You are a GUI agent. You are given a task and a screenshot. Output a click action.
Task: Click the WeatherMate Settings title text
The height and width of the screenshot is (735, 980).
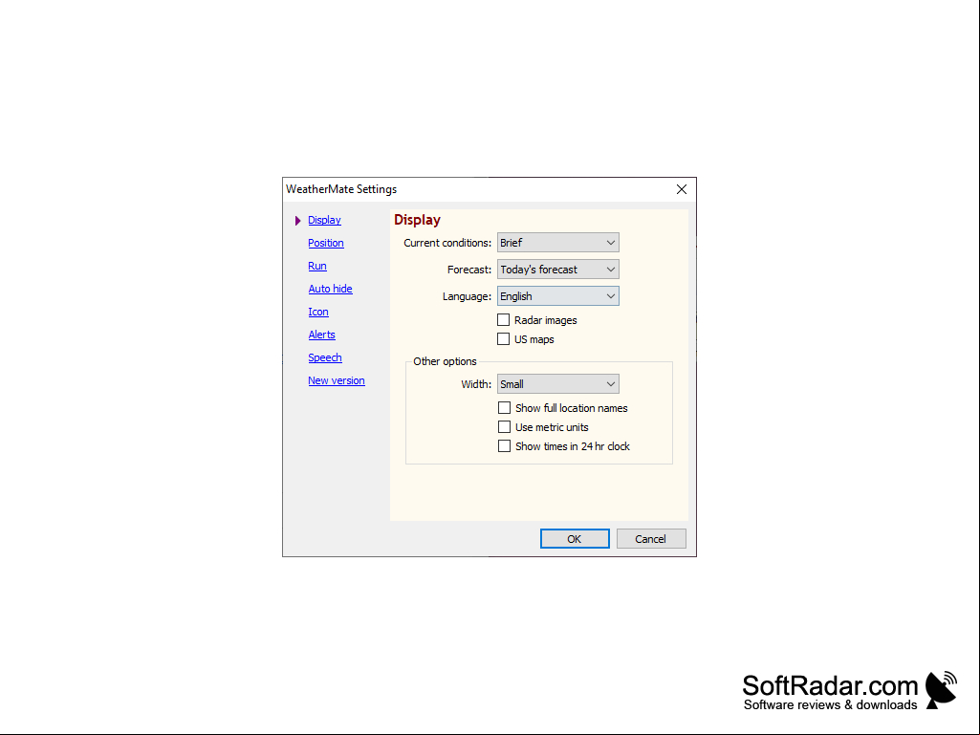pyautogui.click(x=341, y=189)
